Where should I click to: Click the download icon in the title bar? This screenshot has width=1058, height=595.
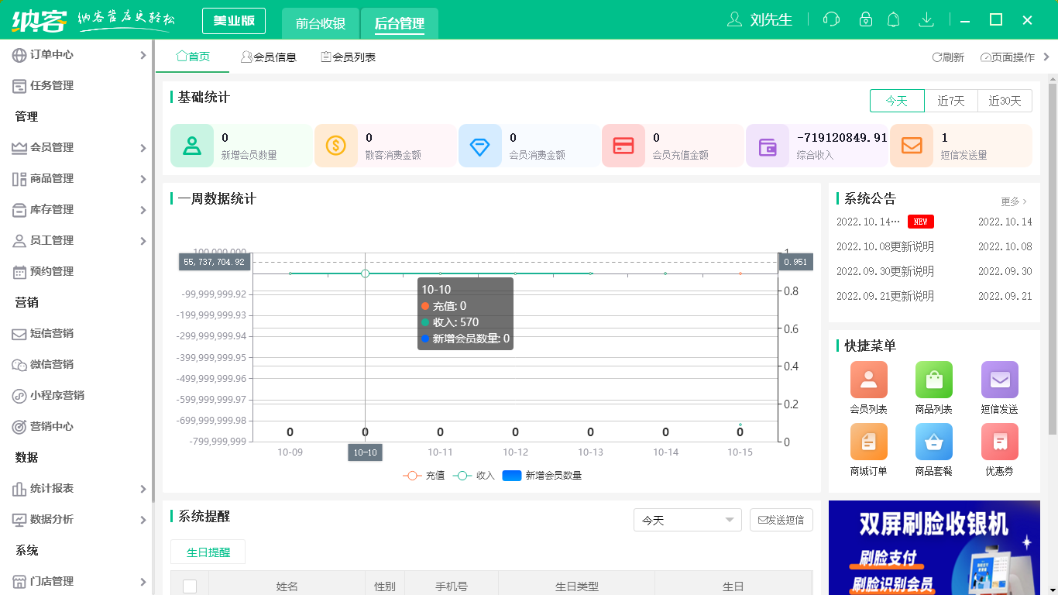[x=926, y=19]
